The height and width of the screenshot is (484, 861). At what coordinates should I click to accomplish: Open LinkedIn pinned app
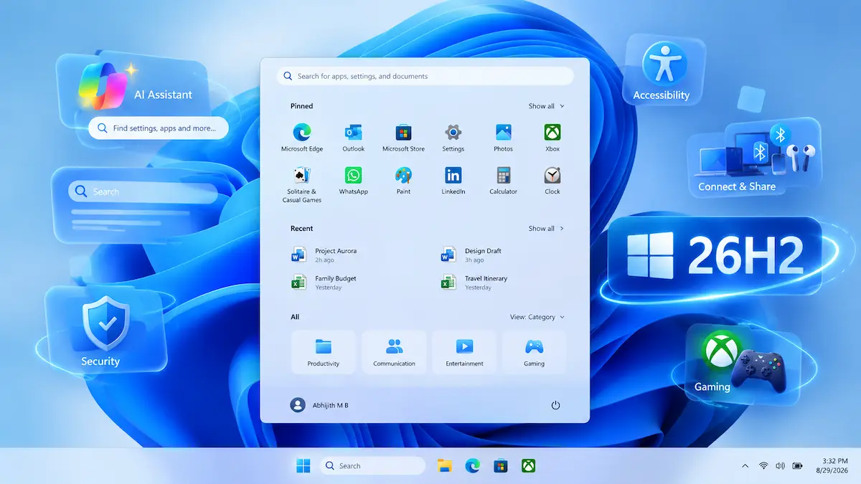(453, 181)
